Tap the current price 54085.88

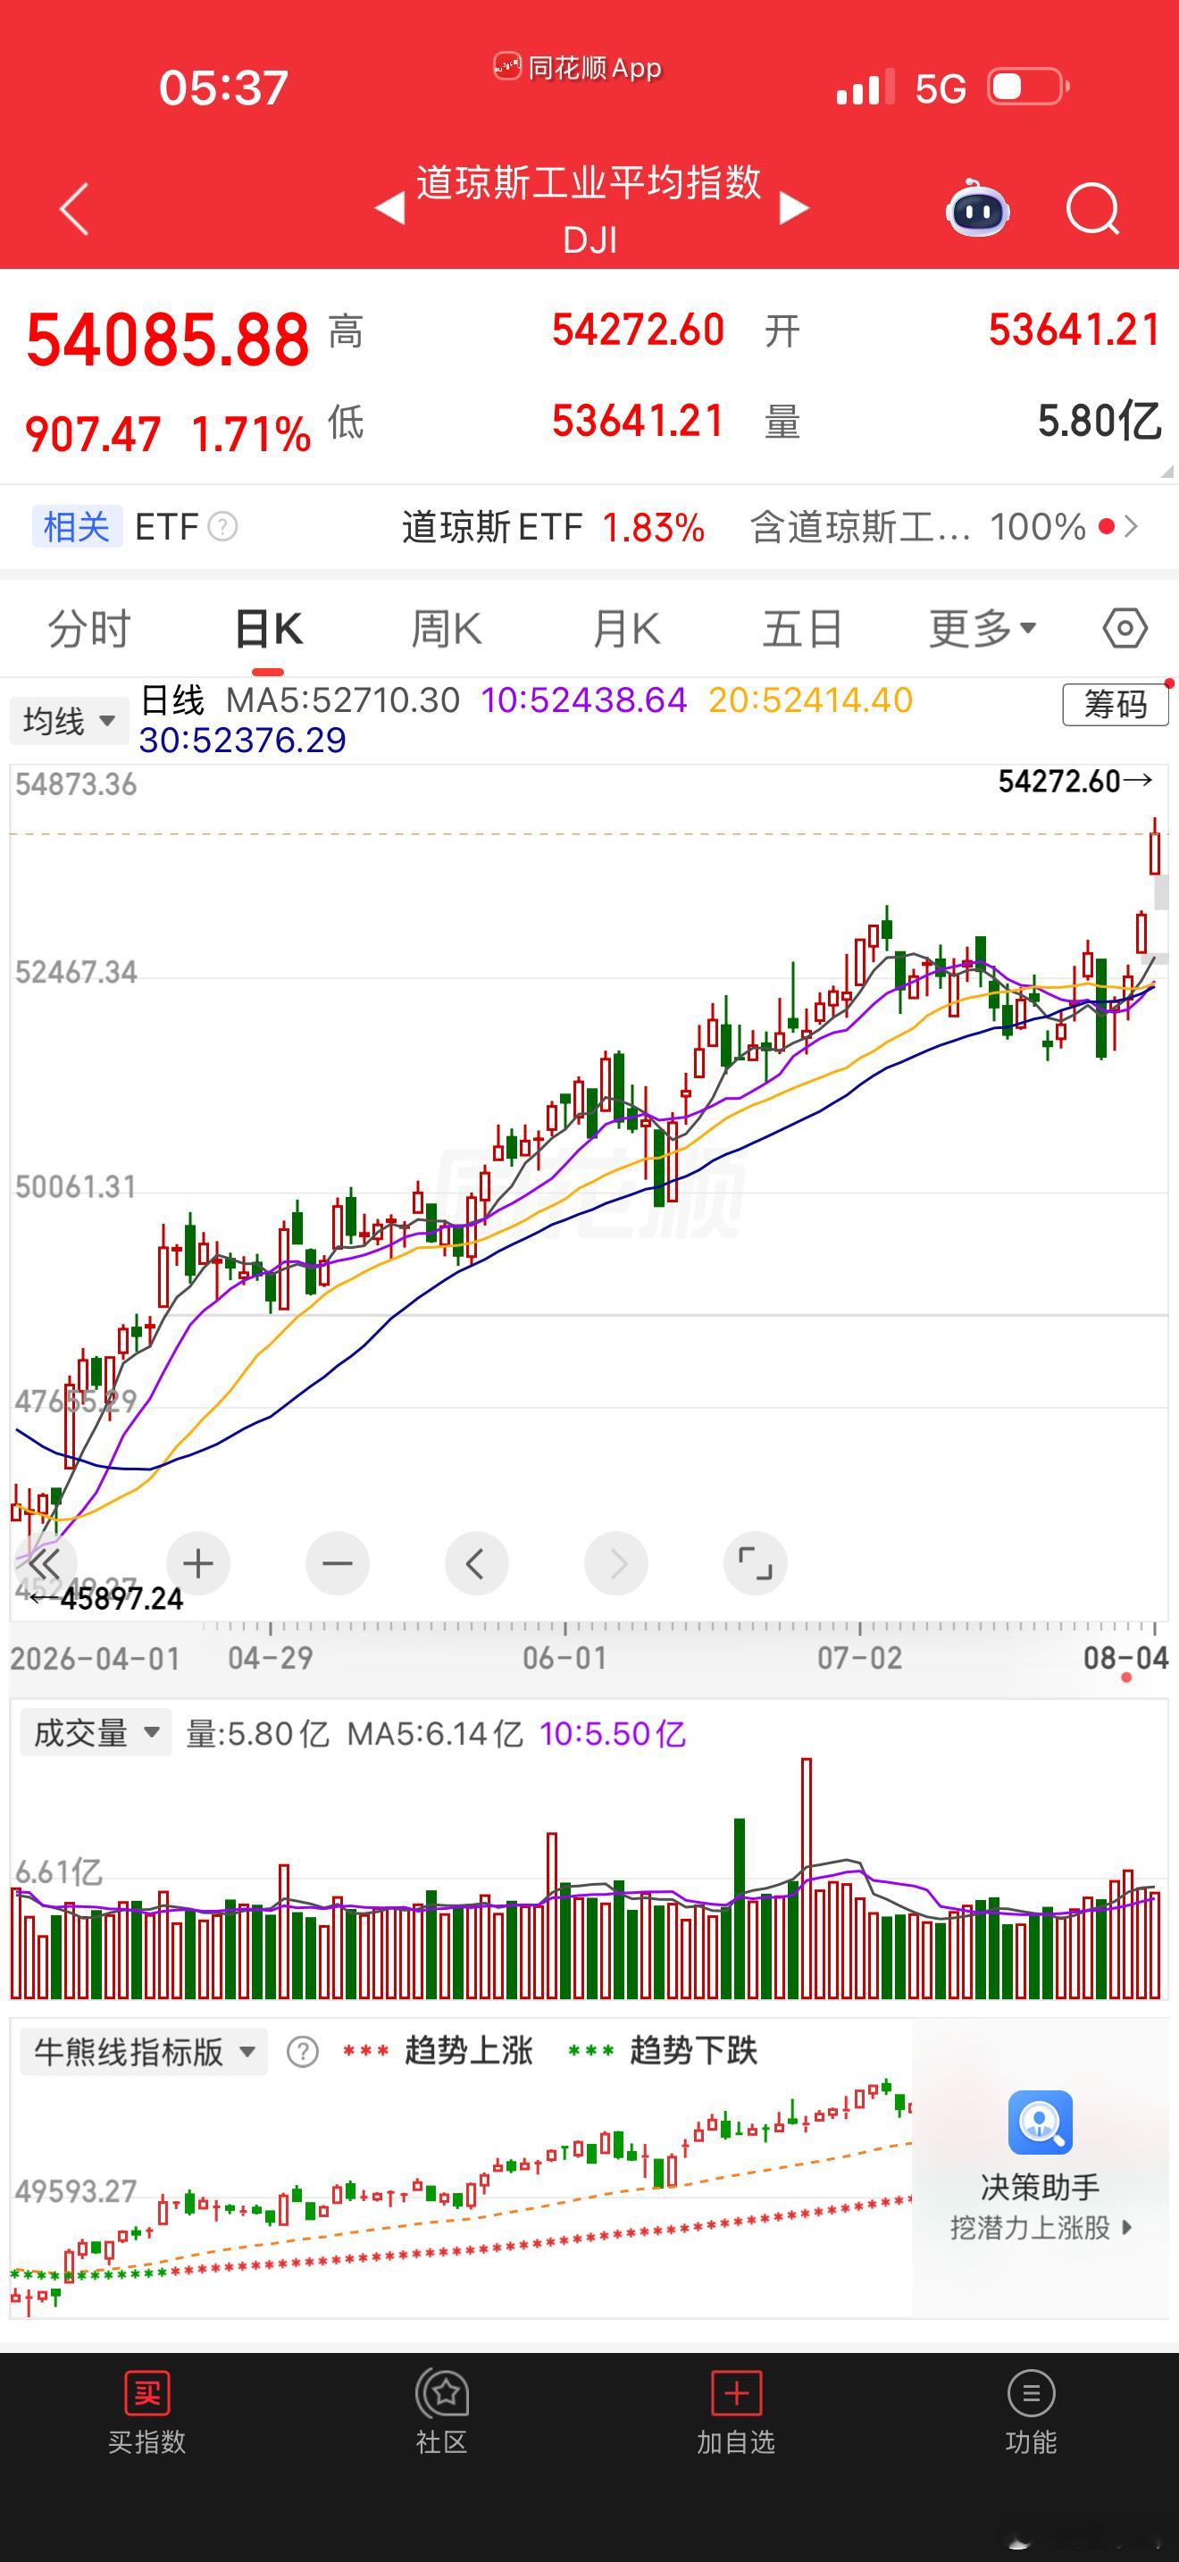pyautogui.click(x=168, y=339)
